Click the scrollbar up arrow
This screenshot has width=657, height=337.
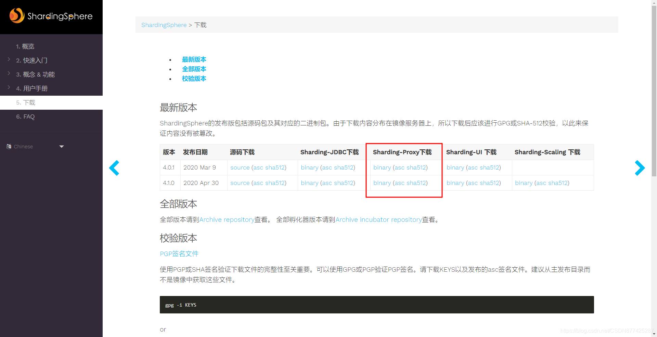pos(654,3)
